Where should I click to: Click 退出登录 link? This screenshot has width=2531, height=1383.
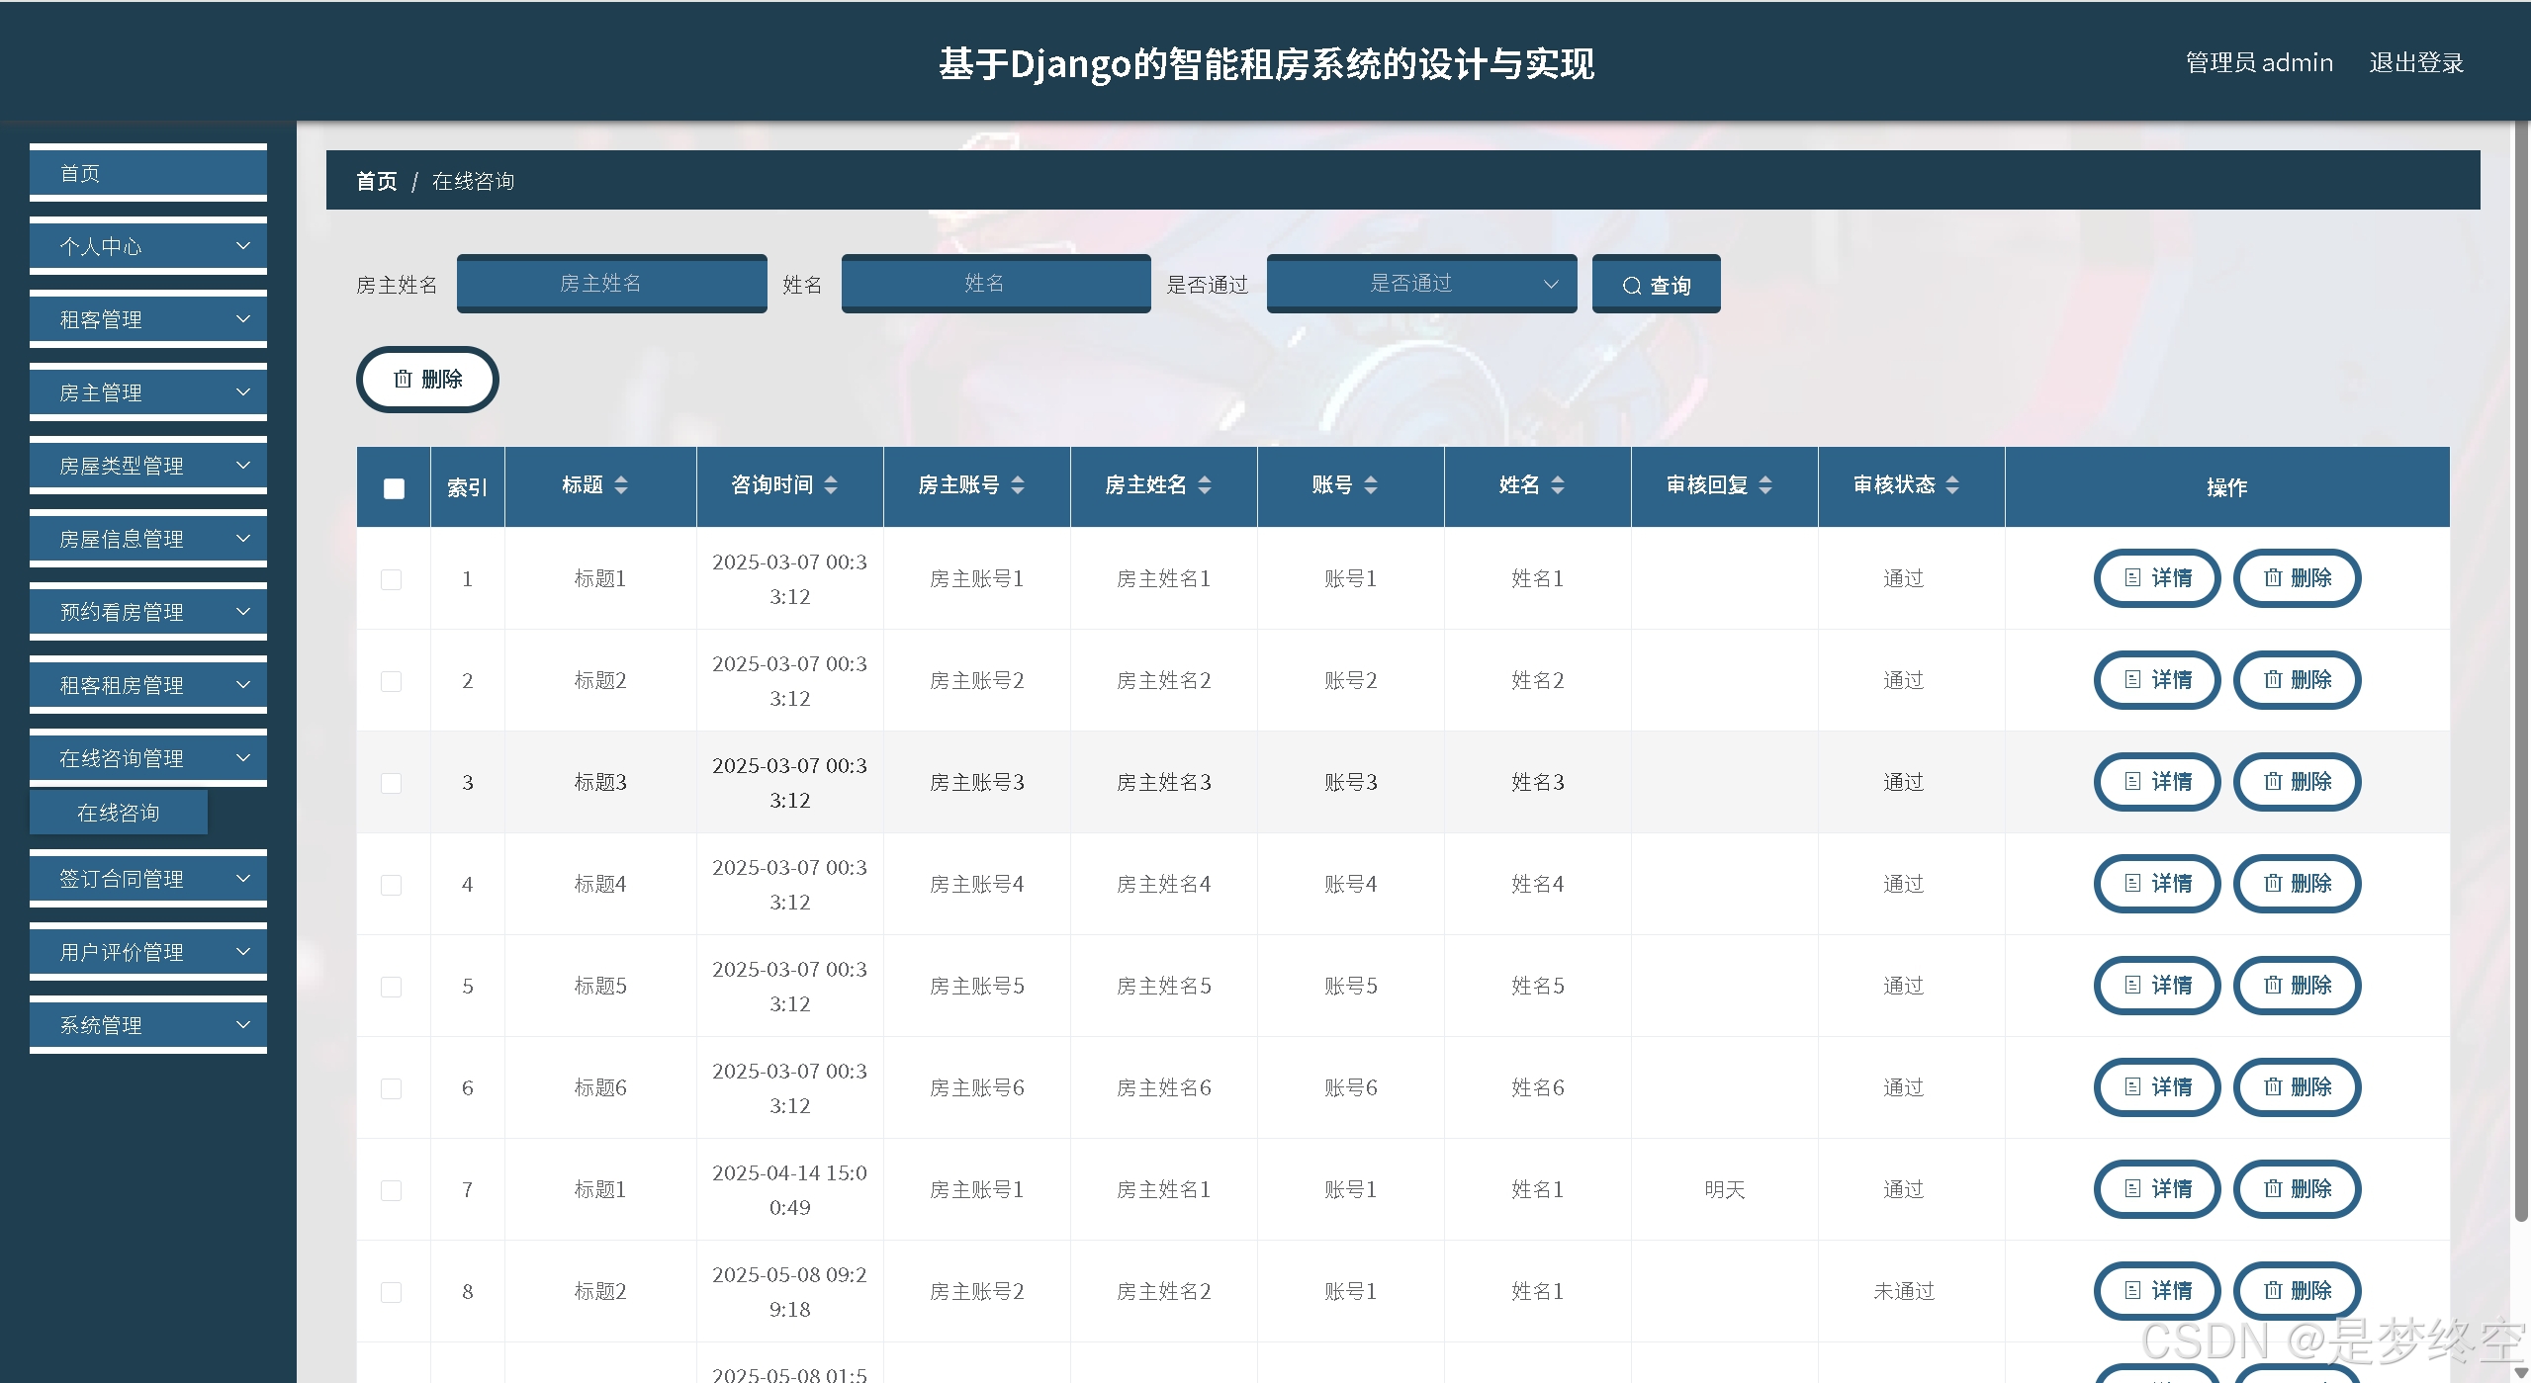2415,63
